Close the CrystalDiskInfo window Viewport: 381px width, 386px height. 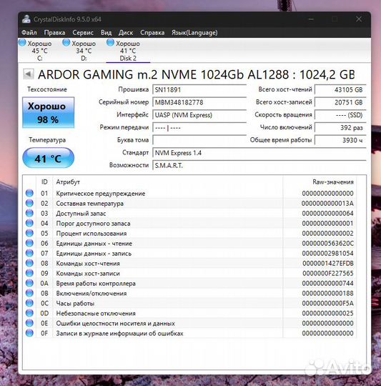click(x=359, y=19)
